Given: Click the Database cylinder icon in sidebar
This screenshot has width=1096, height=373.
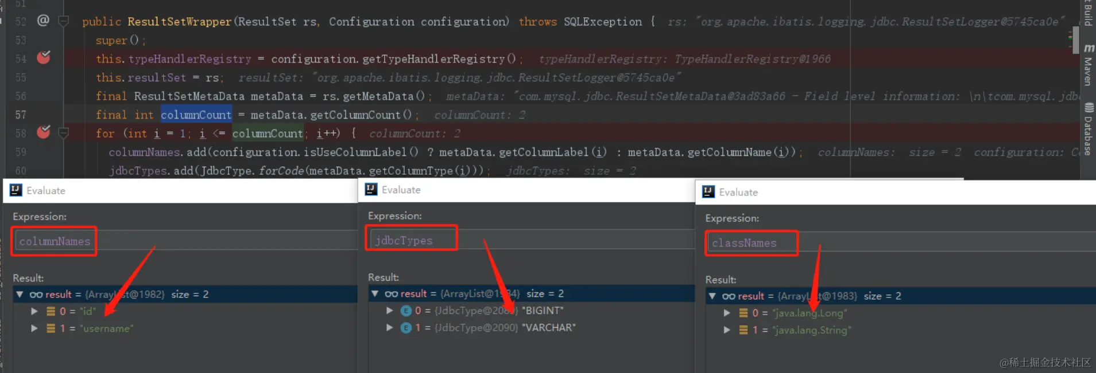Looking at the screenshot, I should pos(1089,108).
